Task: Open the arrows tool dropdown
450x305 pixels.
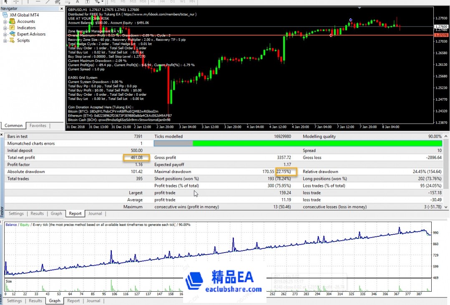Action: (103, 2)
